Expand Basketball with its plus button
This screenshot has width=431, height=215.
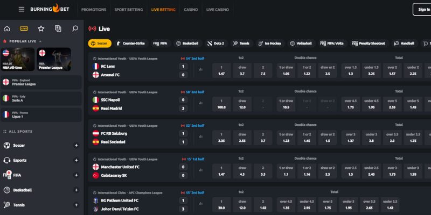click(77, 190)
